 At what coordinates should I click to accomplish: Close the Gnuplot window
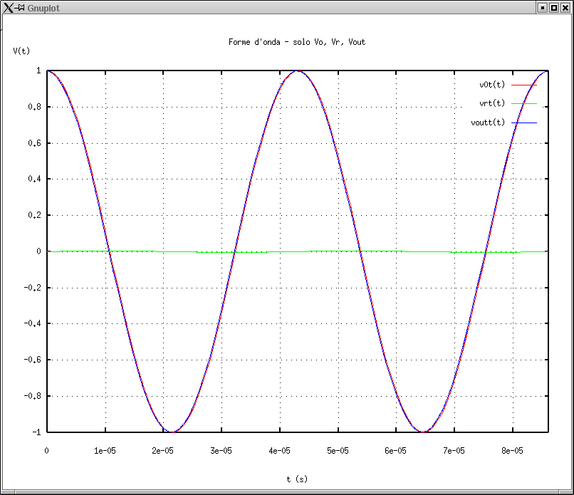(x=565, y=7)
